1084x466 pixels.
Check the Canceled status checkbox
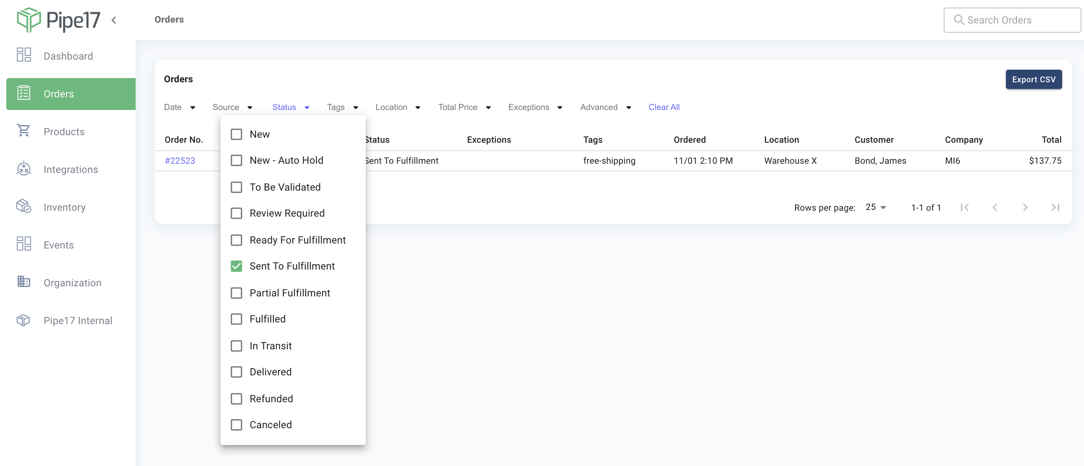pyautogui.click(x=236, y=425)
